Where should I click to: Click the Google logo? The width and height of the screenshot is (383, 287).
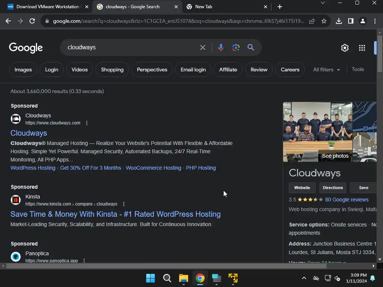(26, 48)
